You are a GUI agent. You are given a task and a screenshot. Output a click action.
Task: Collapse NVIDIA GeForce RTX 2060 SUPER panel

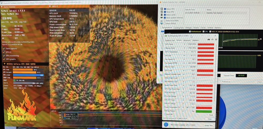tap(4, 64)
